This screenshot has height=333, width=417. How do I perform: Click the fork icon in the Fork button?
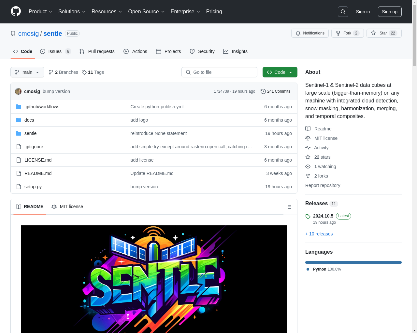point(338,33)
